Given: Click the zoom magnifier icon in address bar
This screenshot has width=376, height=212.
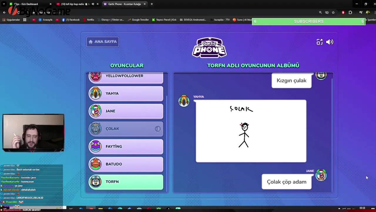Looking at the screenshot, I should pyautogui.click(x=320, y=12).
